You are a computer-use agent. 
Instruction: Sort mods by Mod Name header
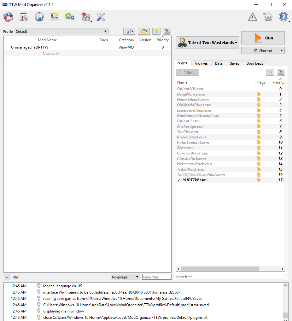pyautogui.click(x=47, y=40)
